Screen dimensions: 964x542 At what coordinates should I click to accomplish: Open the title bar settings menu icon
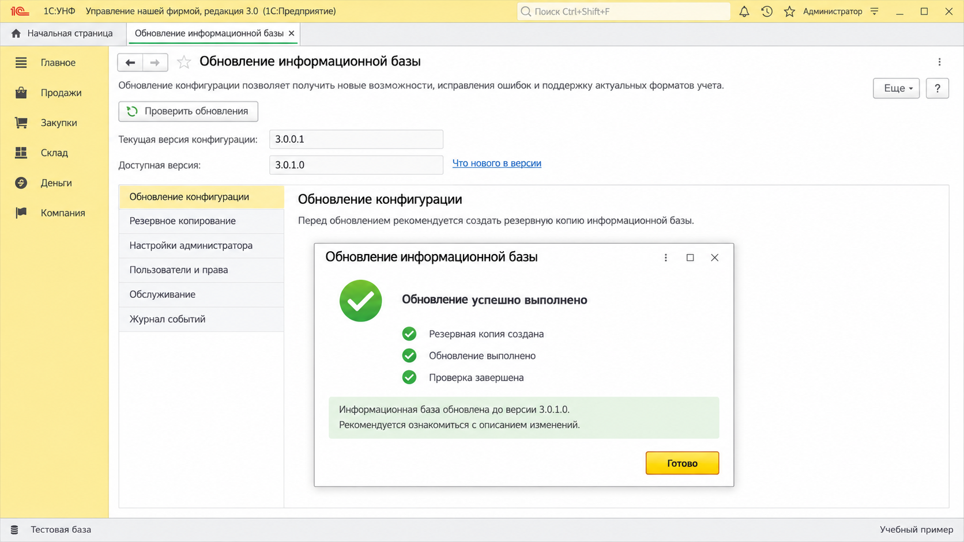(x=875, y=12)
